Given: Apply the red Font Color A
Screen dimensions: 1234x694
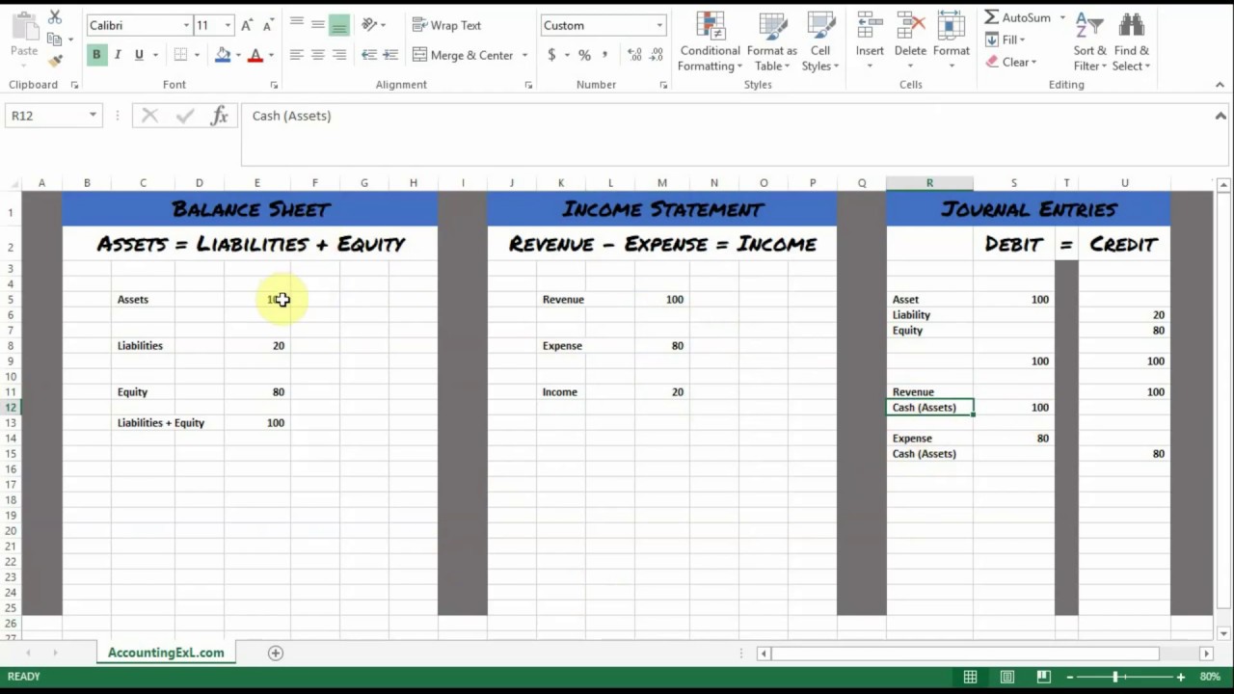Looking at the screenshot, I should tap(255, 55).
